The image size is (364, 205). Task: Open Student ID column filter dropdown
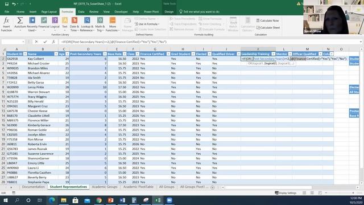pyautogui.click(x=25, y=54)
